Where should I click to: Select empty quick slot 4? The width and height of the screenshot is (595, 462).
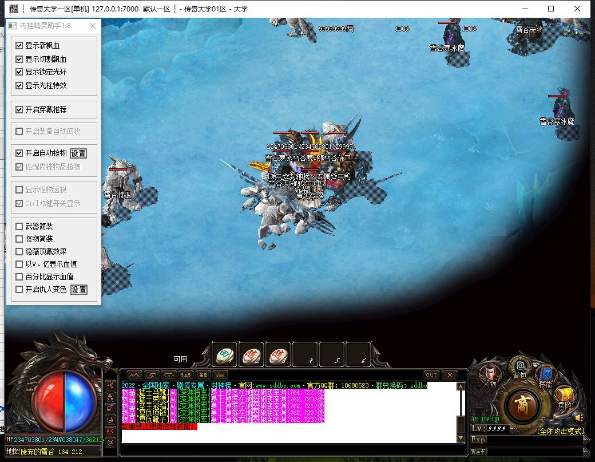tap(305, 354)
